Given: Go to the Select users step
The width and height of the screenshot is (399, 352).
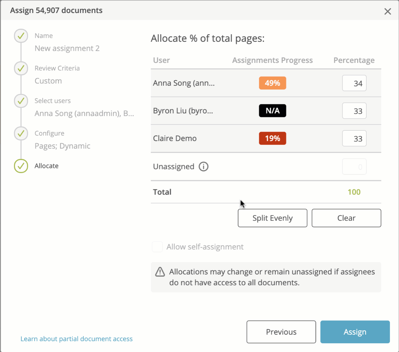Looking at the screenshot, I should pos(53,101).
